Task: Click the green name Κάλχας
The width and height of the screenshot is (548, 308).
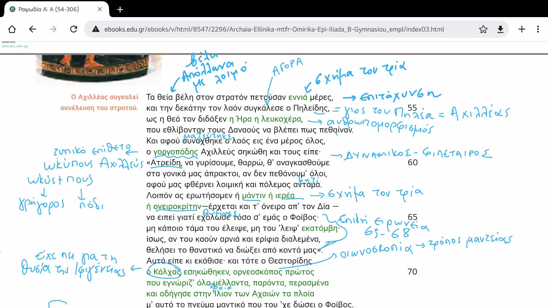Action: (167, 272)
